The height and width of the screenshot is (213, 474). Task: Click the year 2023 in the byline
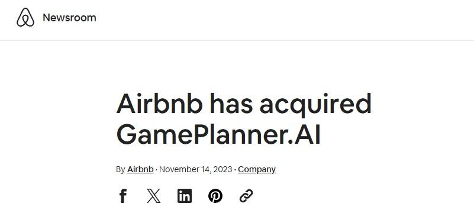coord(223,169)
